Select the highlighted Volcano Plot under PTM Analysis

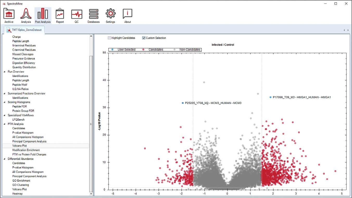click(x=20, y=146)
